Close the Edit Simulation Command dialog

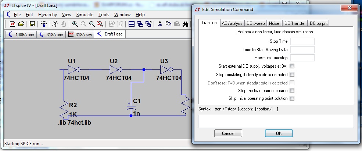(x=349, y=8)
